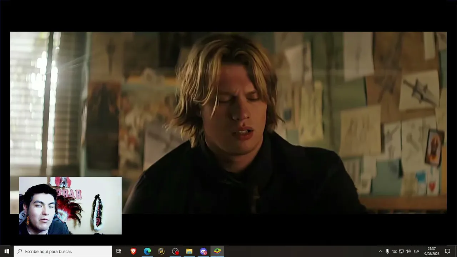
Task: Open network settings tray icon
Action: click(x=401, y=251)
